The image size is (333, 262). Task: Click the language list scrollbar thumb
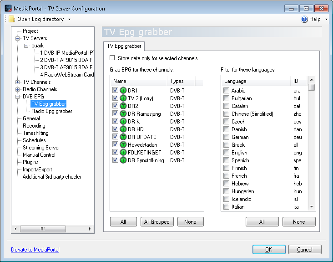coord(312,87)
